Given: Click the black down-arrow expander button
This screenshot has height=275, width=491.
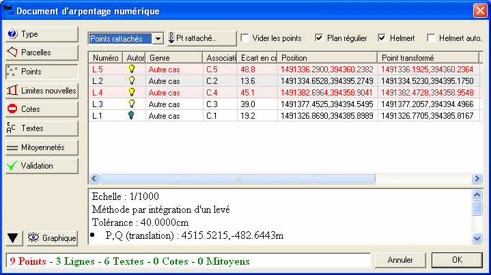Looking at the screenshot, I should (x=14, y=238).
